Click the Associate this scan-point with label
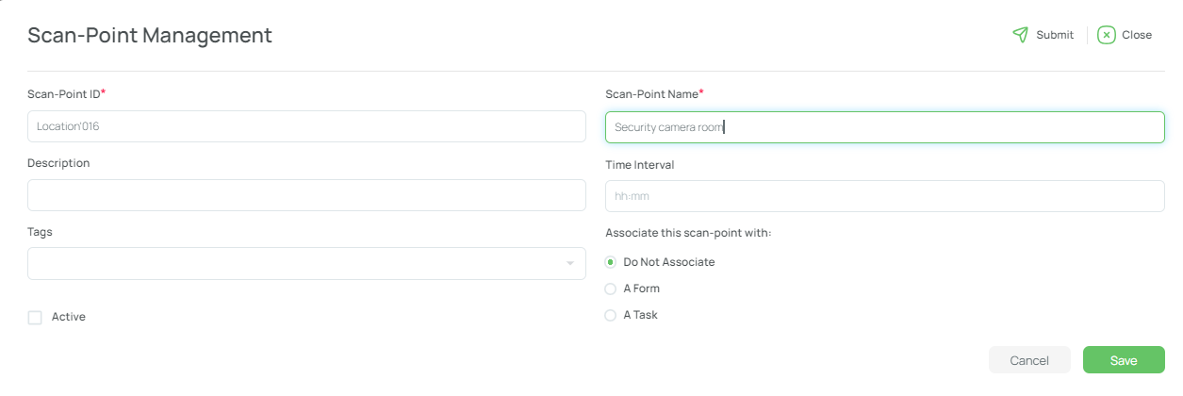Screen dimensions: 1183x396 coord(688,232)
